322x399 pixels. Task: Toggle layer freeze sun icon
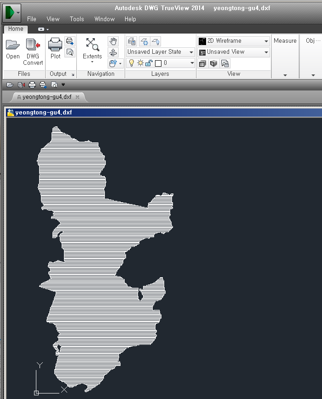coord(140,63)
